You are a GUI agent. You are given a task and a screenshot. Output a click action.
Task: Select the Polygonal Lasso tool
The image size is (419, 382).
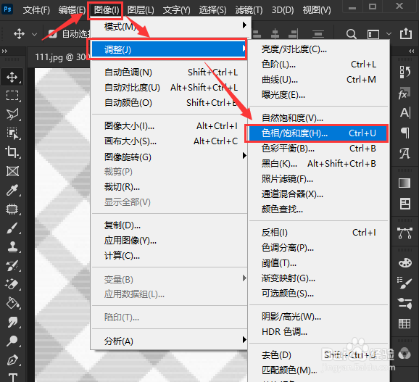point(12,115)
